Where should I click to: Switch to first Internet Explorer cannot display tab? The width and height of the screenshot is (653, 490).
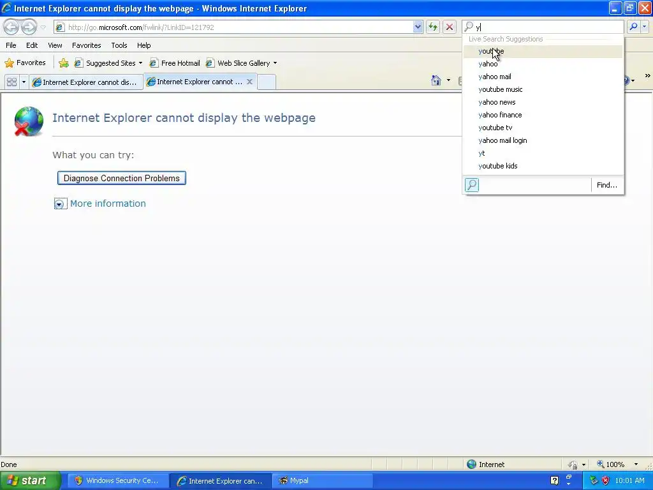click(x=86, y=82)
